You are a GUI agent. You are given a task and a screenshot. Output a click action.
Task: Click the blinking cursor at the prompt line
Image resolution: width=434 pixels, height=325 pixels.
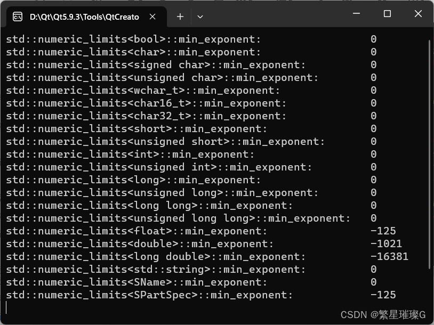point(6,307)
